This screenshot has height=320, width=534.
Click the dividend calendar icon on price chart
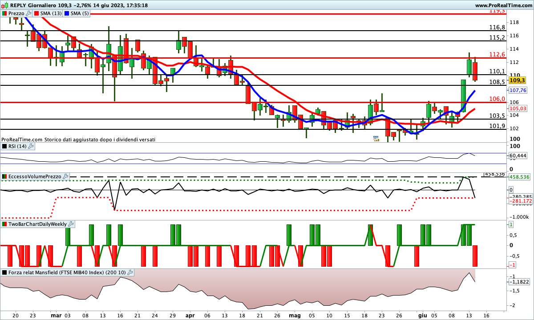[376, 139]
